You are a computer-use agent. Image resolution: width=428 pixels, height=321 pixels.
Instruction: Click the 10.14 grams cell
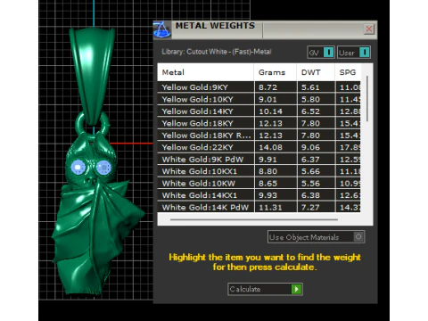click(x=276, y=111)
